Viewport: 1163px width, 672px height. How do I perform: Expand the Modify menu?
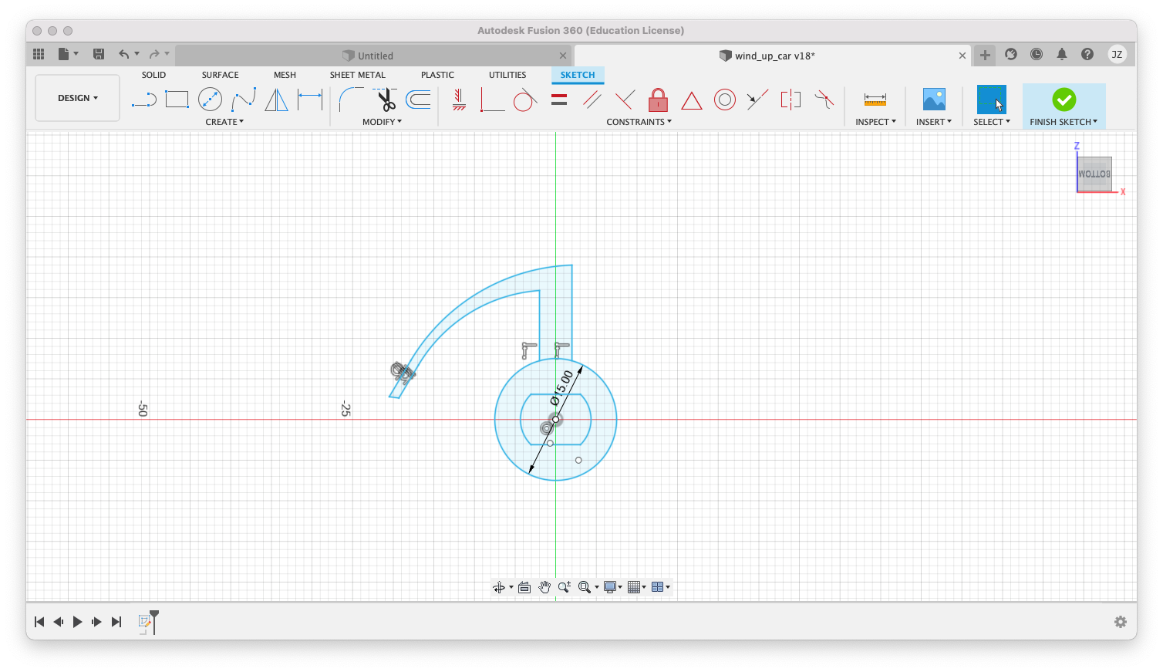382,122
